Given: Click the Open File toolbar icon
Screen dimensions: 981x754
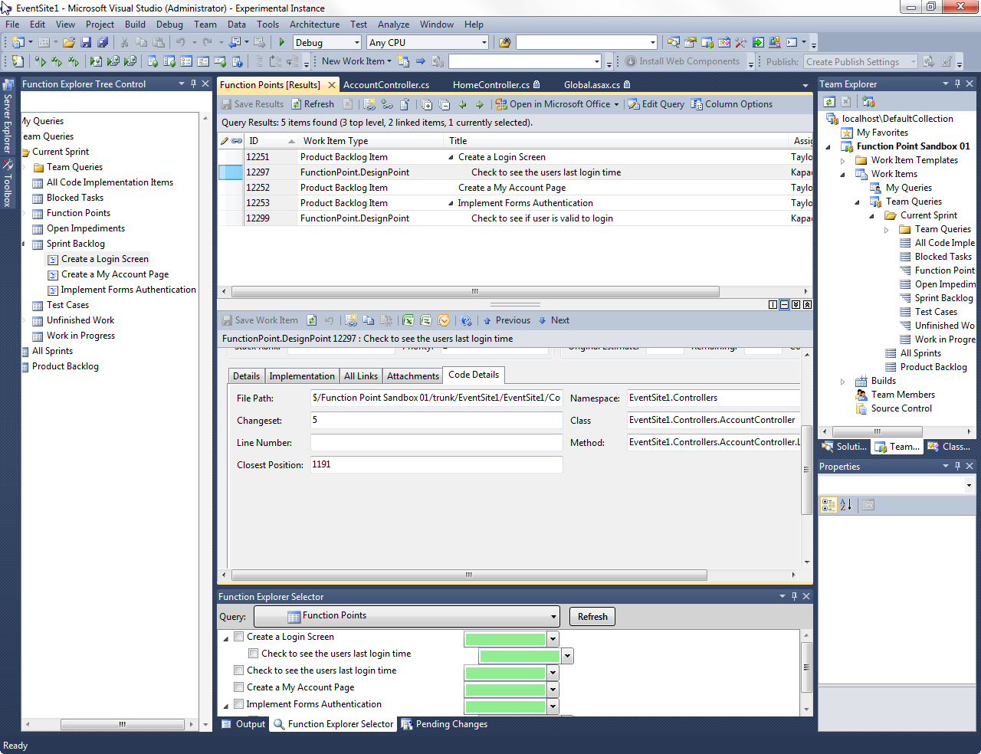Looking at the screenshot, I should click(68, 42).
